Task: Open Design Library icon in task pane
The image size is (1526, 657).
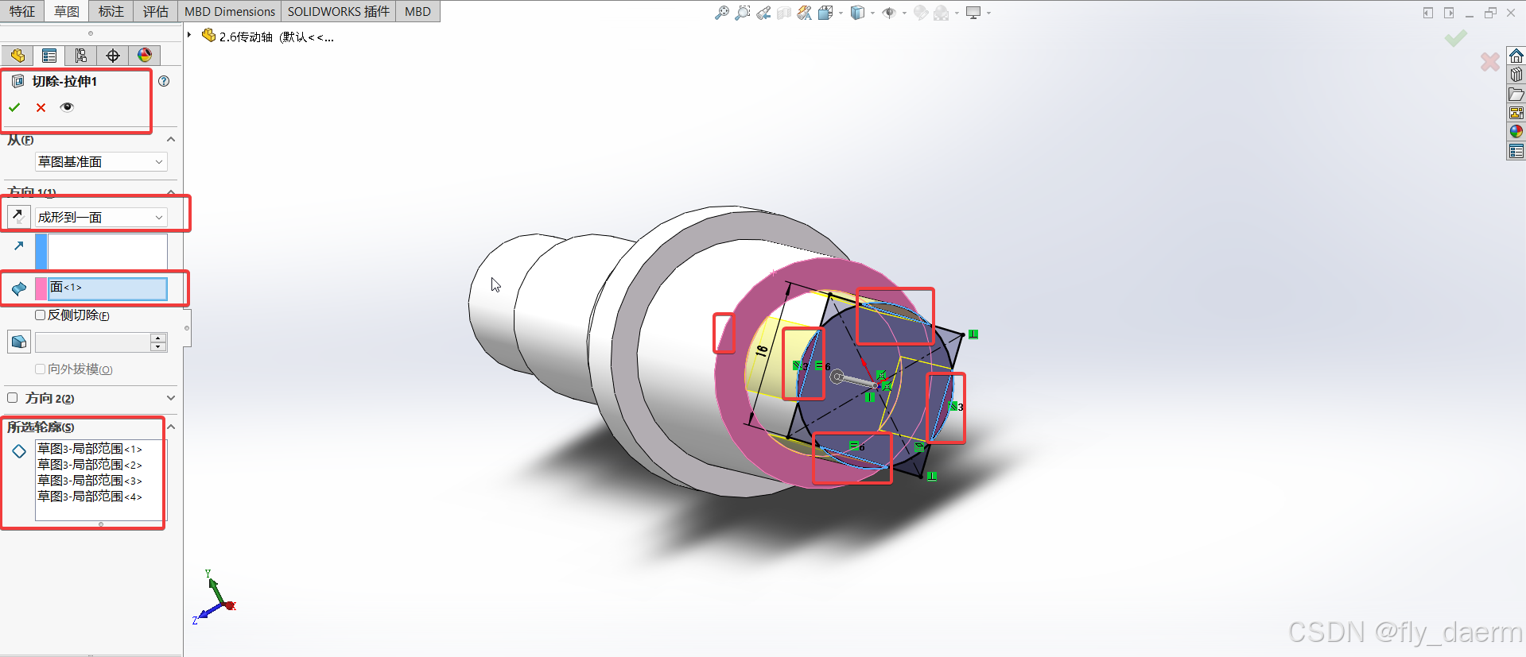Action: 1516,75
